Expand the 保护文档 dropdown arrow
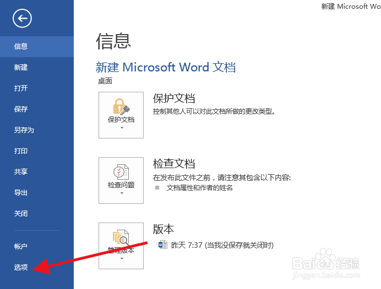The image size is (381, 289). point(122,128)
